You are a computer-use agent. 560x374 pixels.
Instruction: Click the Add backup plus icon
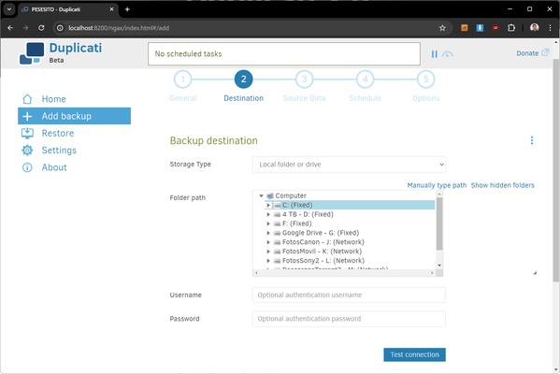pos(27,116)
